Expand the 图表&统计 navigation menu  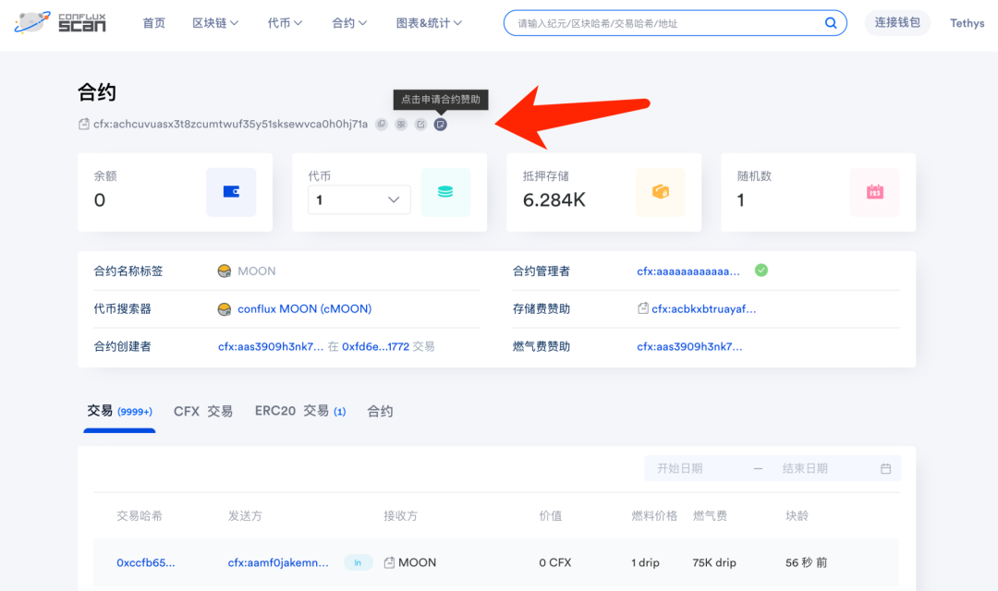(429, 23)
